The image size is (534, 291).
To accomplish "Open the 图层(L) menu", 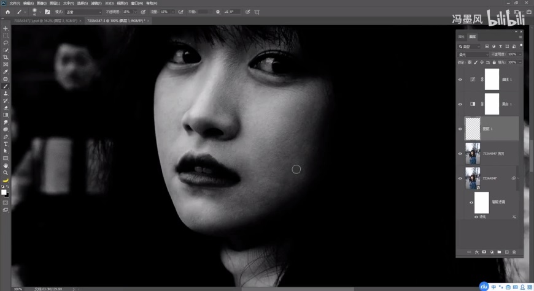I will point(55,3).
